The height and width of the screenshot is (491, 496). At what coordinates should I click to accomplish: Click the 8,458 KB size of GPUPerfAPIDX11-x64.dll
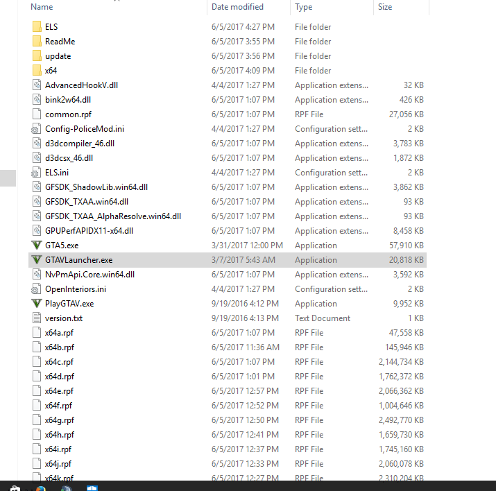pyautogui.click(x=409, y=230)
